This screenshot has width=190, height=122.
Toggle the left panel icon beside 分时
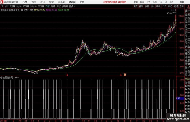(2, 6)
